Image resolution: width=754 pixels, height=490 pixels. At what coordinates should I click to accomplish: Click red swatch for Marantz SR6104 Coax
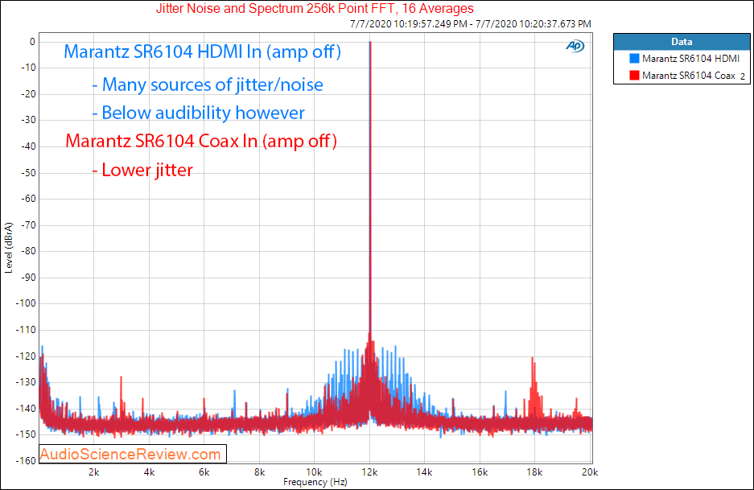pyautogui.click(x=634, y=75)
